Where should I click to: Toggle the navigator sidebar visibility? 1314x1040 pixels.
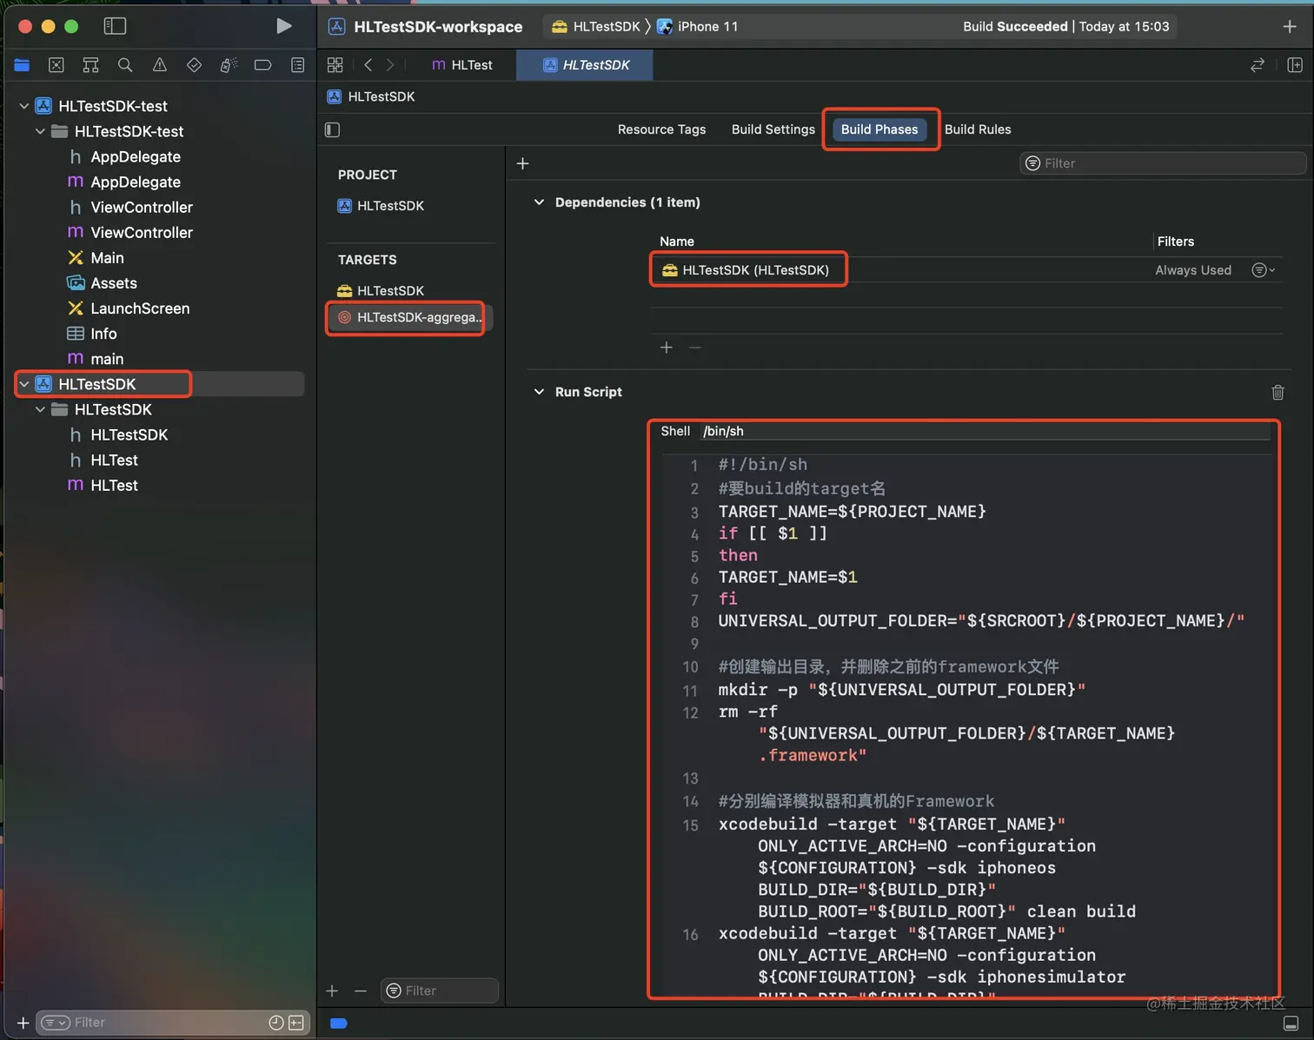(115, 26)
